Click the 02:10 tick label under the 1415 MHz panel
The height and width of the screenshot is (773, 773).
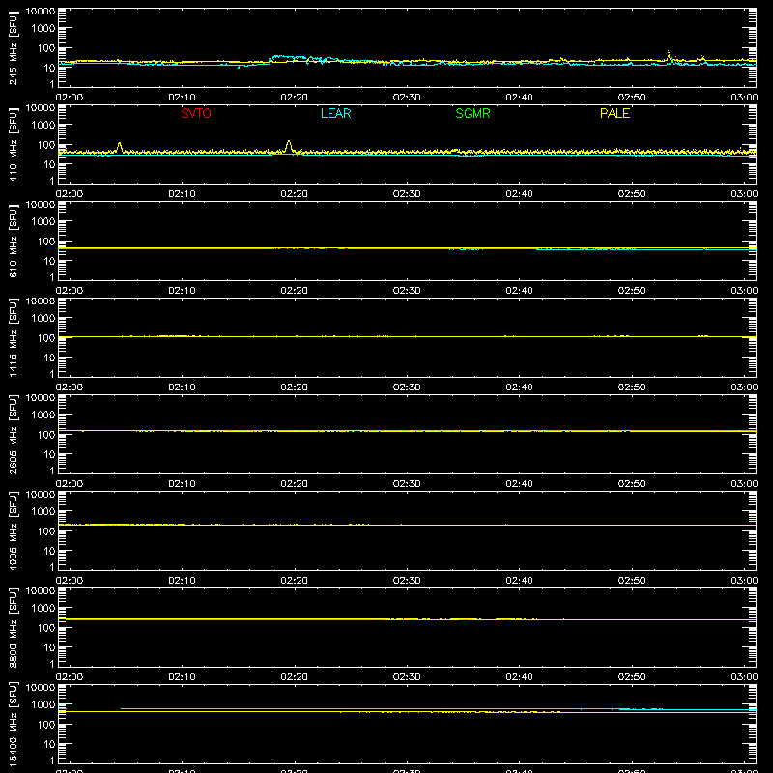coord(182,387)
